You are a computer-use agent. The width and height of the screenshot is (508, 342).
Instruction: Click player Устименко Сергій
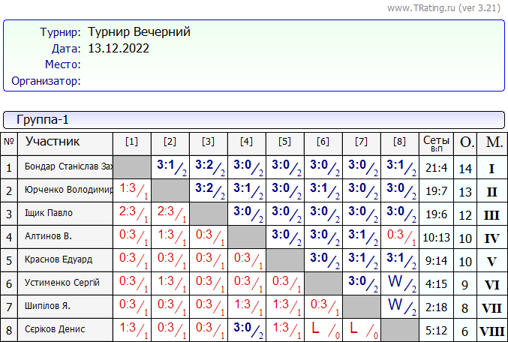pyautogui.click(x=62, y=283)
